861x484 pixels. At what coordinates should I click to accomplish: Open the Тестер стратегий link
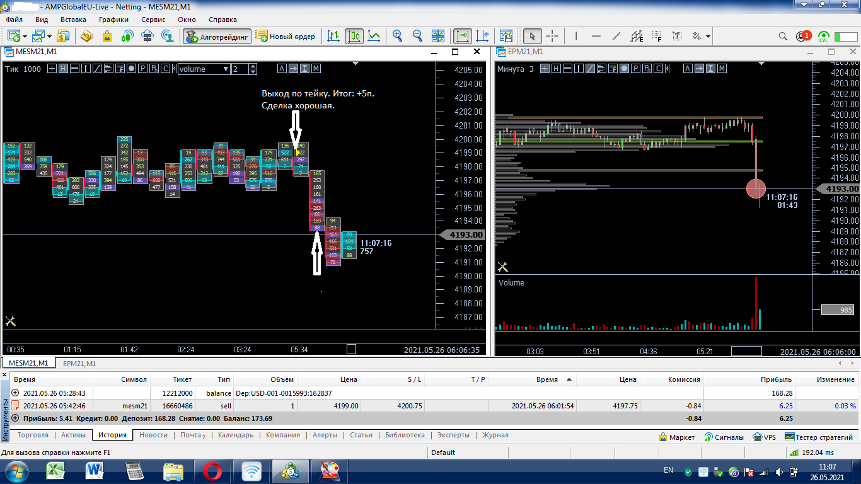[818, 437]
